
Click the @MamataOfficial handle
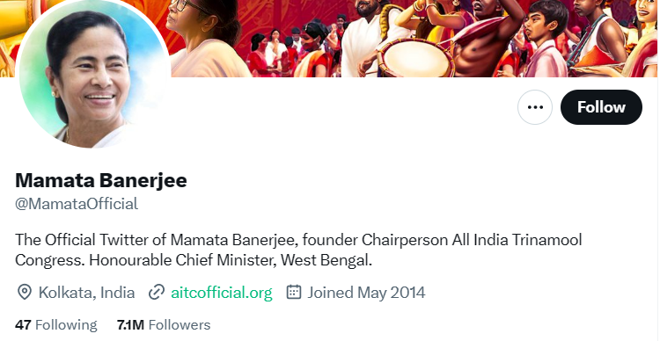[77, 204]
